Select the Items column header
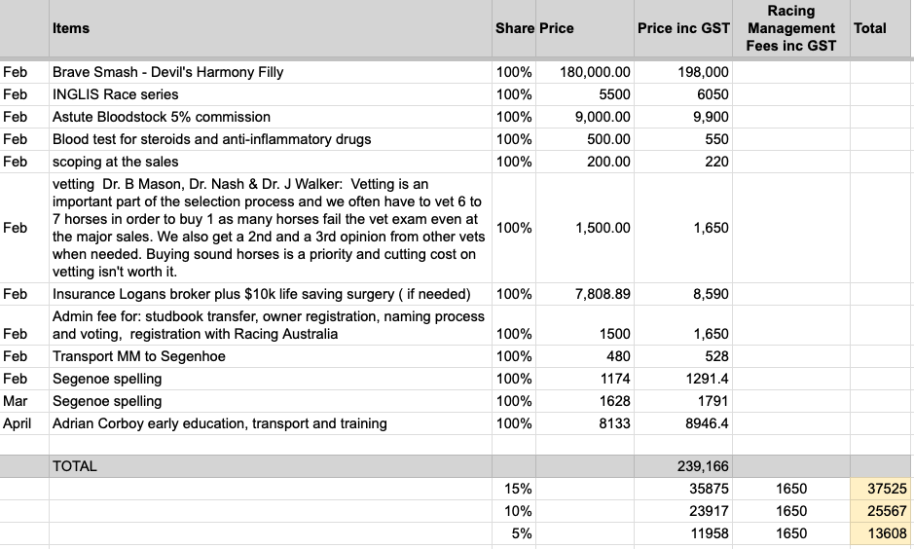 tap(271, 28)
